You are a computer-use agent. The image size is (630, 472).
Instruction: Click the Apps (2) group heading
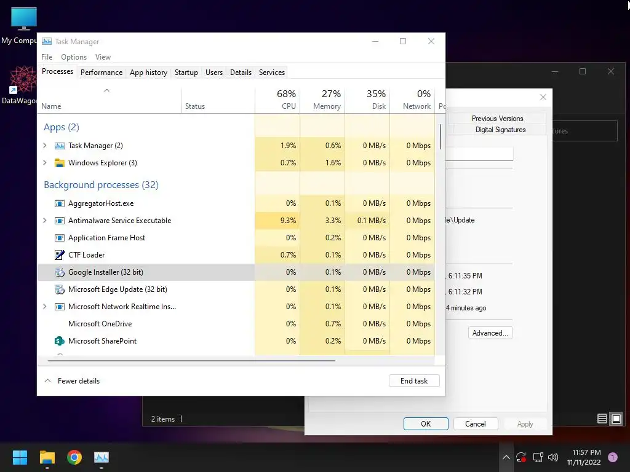point(62,127)
